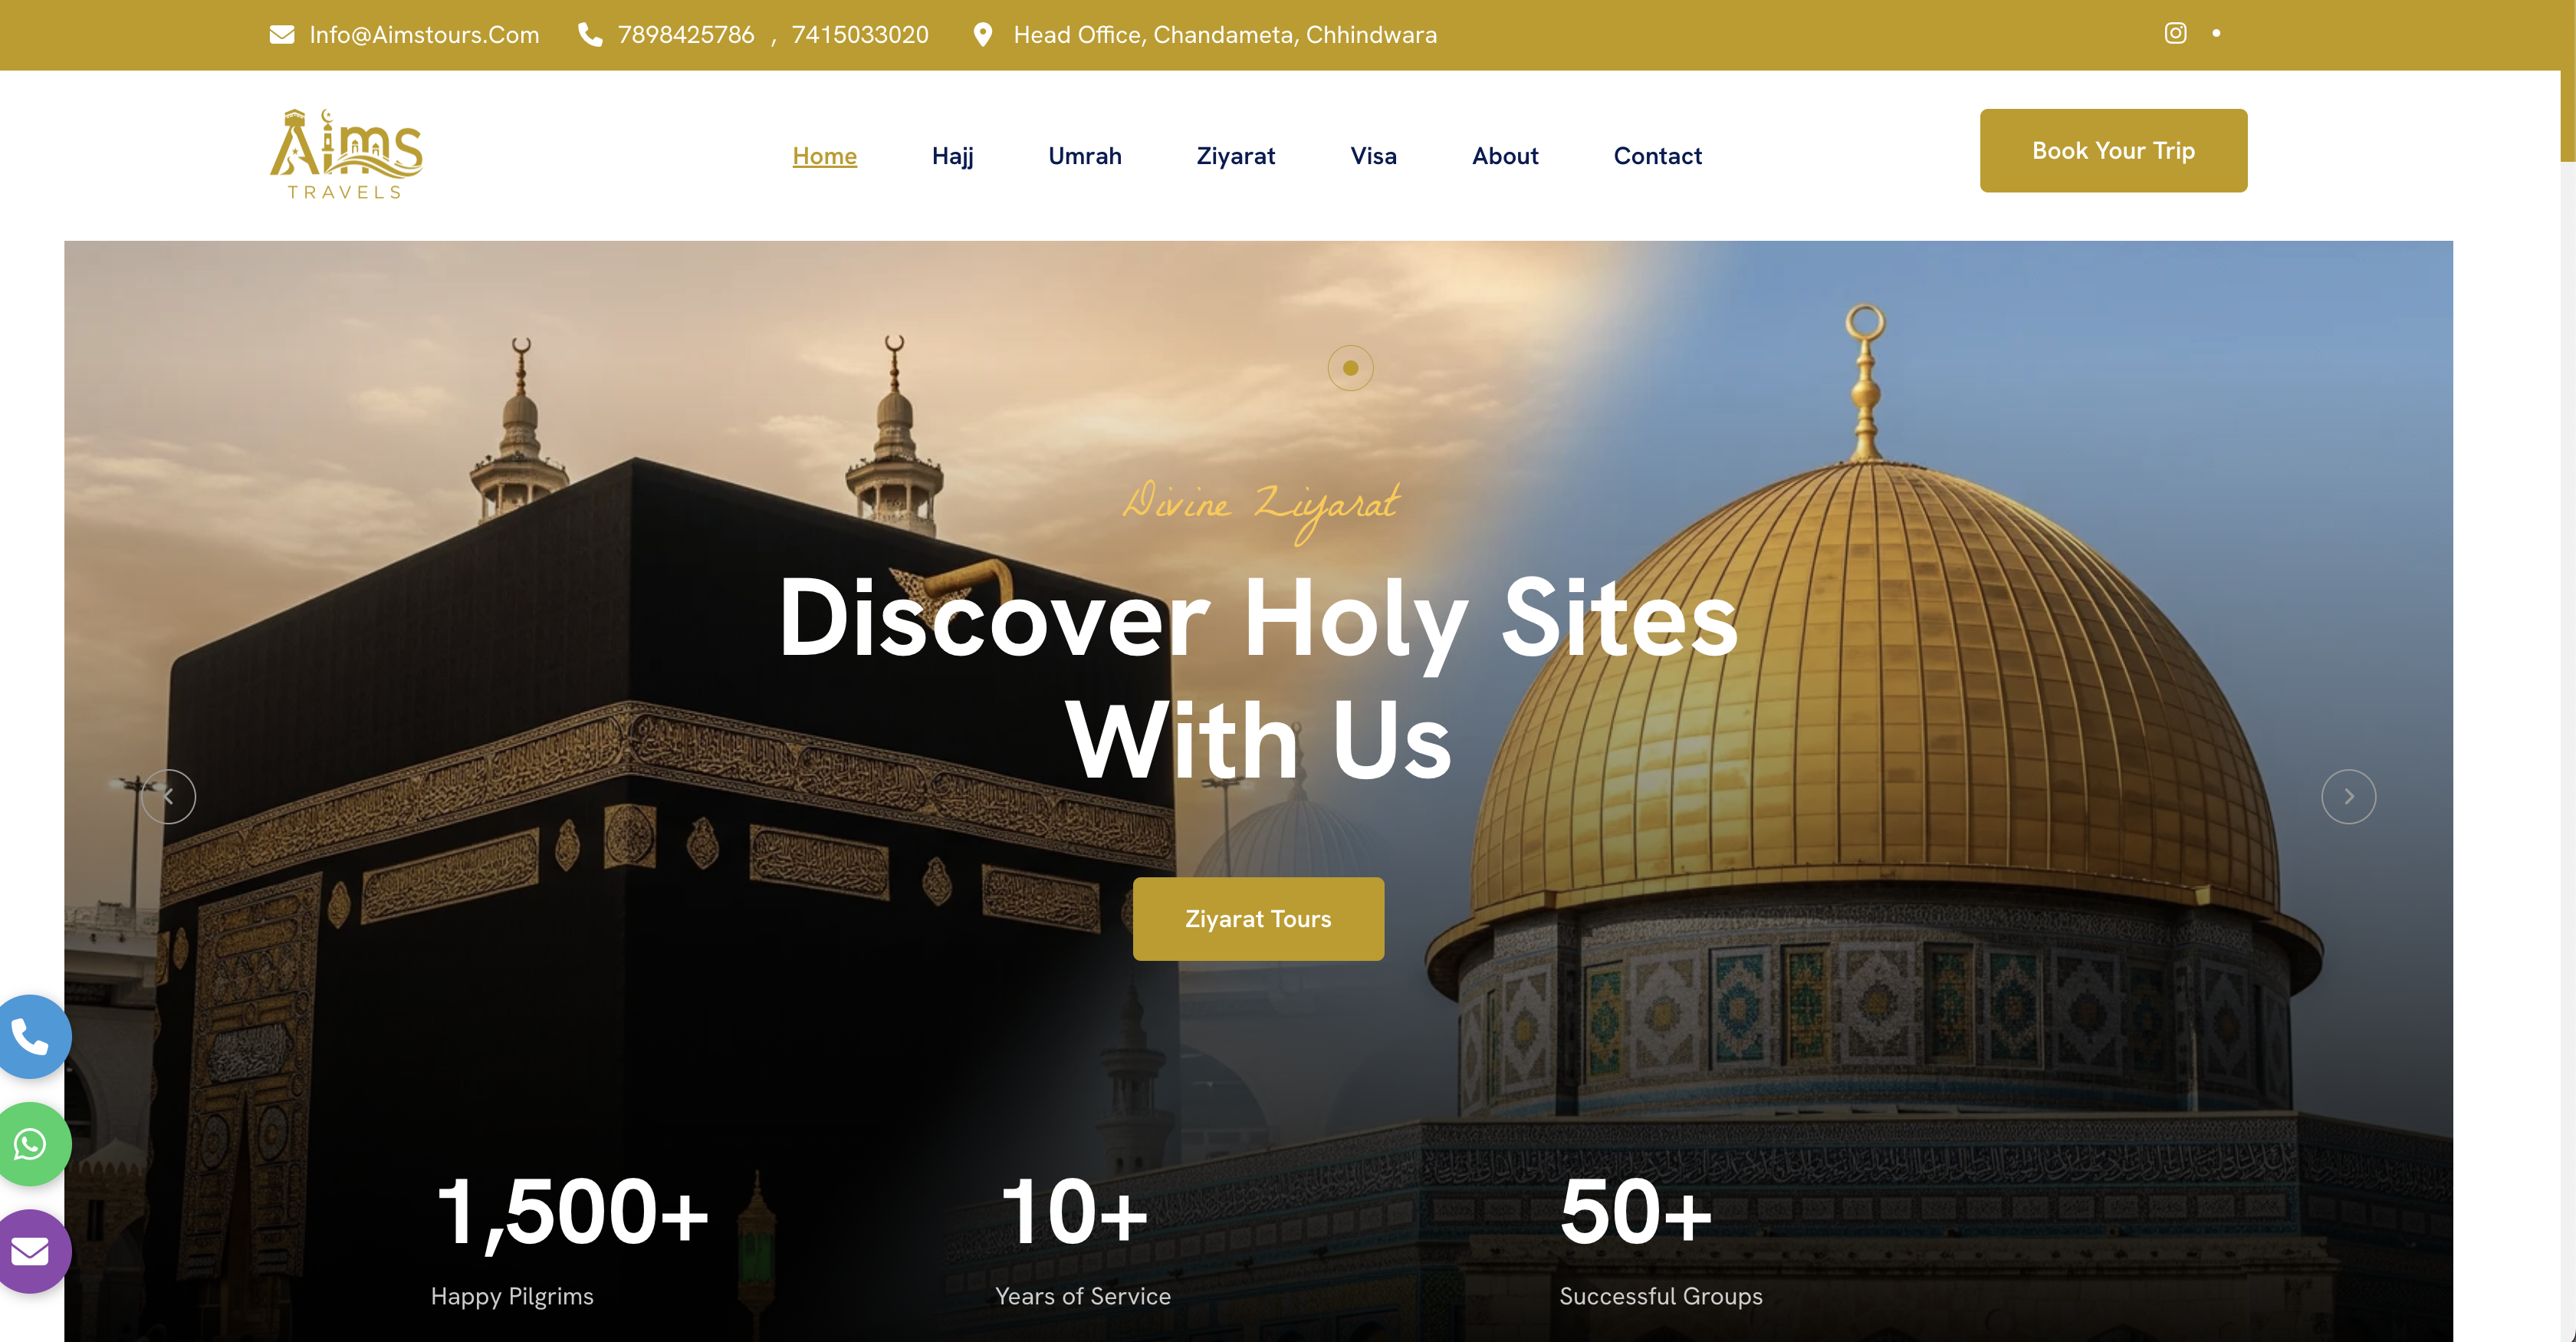Image resolution: width=2576 pixels, height=1342 pixels.
Task: Click the purple floating email icon
Action: point(31,1251)
